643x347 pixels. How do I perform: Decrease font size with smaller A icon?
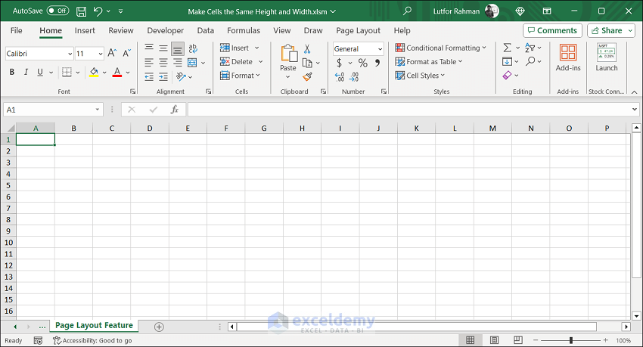127,53
